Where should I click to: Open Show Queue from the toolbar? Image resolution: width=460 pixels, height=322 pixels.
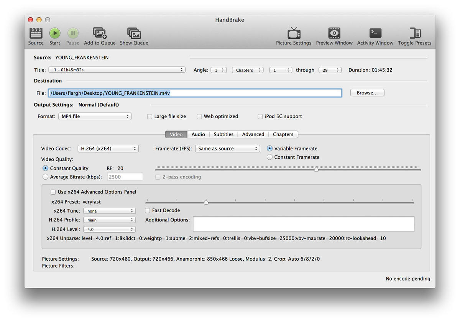(134, 33)
